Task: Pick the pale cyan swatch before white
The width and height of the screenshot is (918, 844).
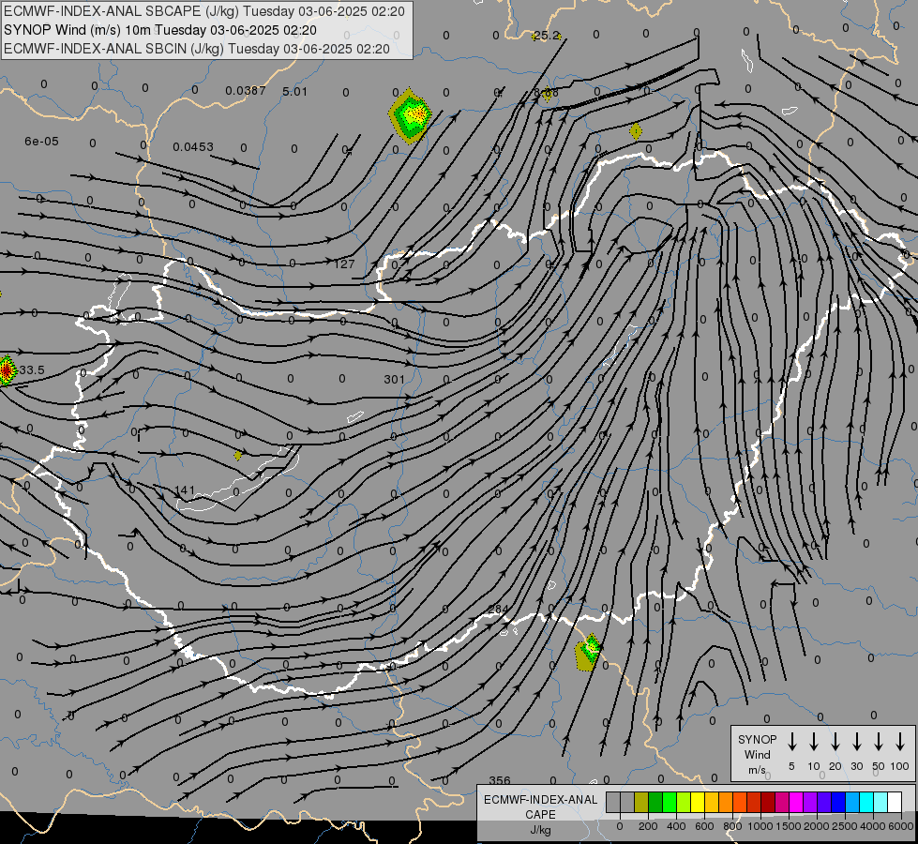Action: (x=880, y=802)
